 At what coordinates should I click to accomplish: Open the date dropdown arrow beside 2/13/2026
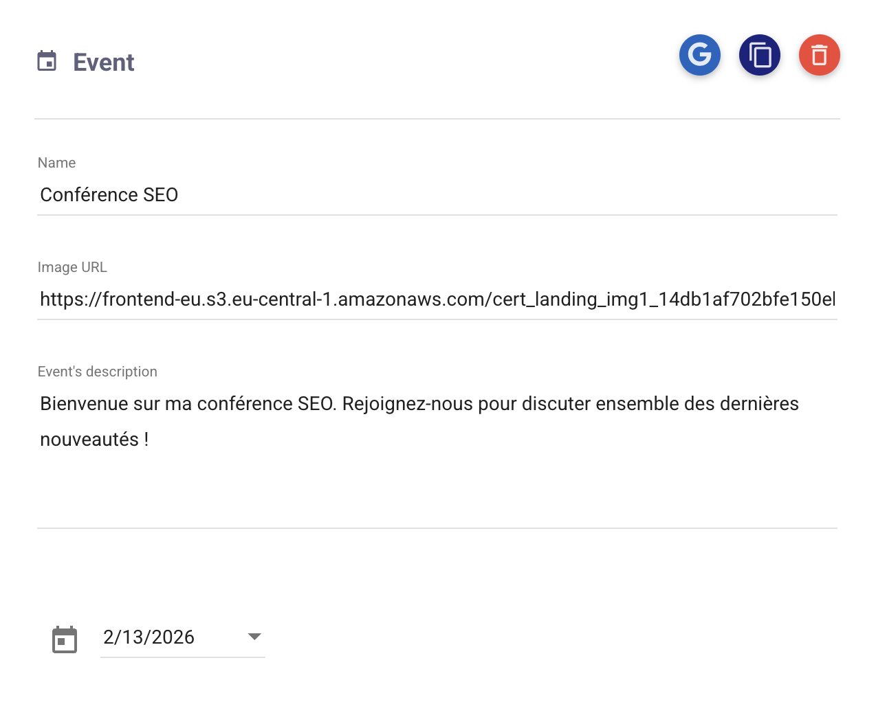point(253,637)
